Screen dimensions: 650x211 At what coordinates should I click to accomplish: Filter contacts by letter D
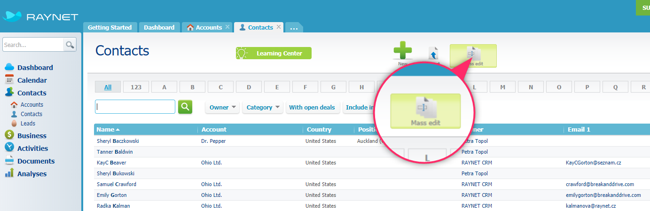[x=249, y=87]
